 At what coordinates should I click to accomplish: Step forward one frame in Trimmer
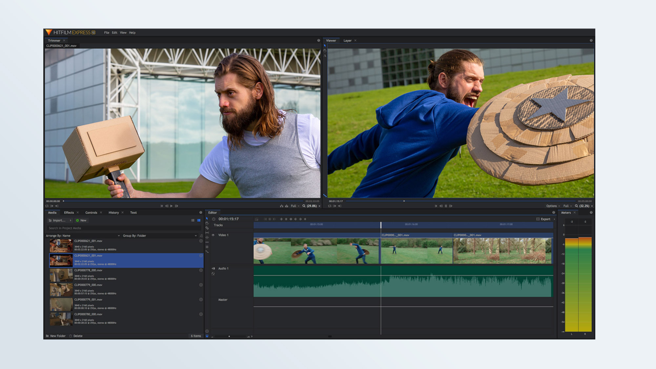176,206
